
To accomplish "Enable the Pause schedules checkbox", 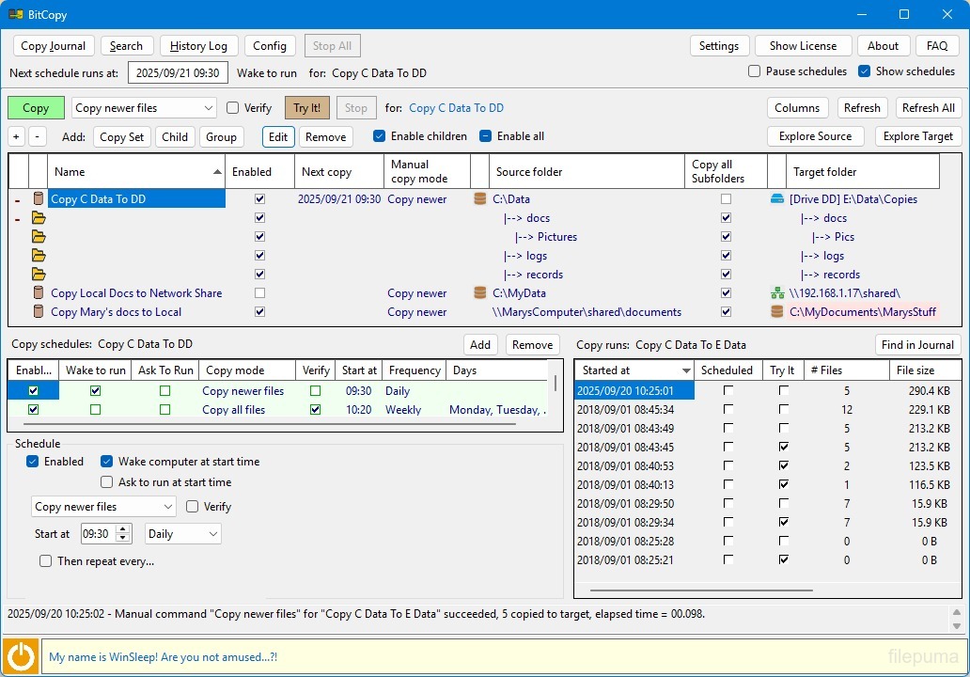I will [755, 71].
